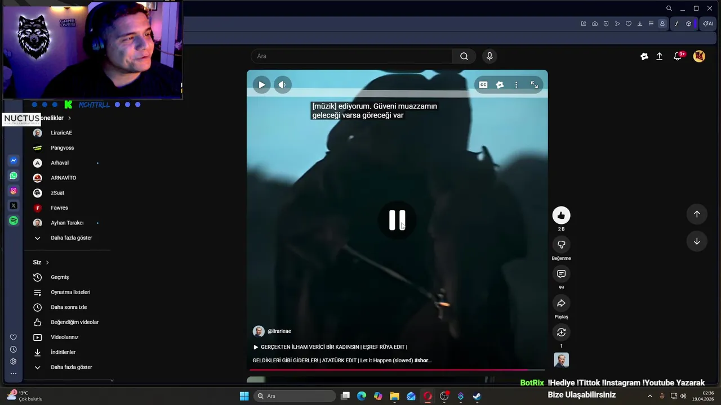The image size is (721, 405).
Task: Open the ARNAVİTO subscription
Action: click(64, 178)
